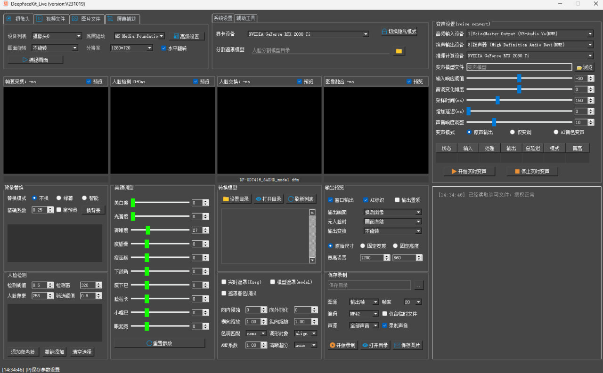Click 打开目录 in 转换模型 panel

coord(269,199)
